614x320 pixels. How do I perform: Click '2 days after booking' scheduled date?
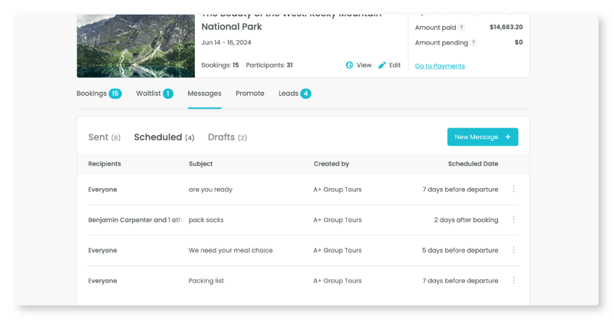click(466, 219)
